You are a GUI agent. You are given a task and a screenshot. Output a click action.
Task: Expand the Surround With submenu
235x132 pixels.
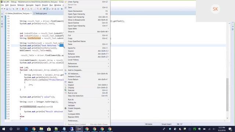87,57
